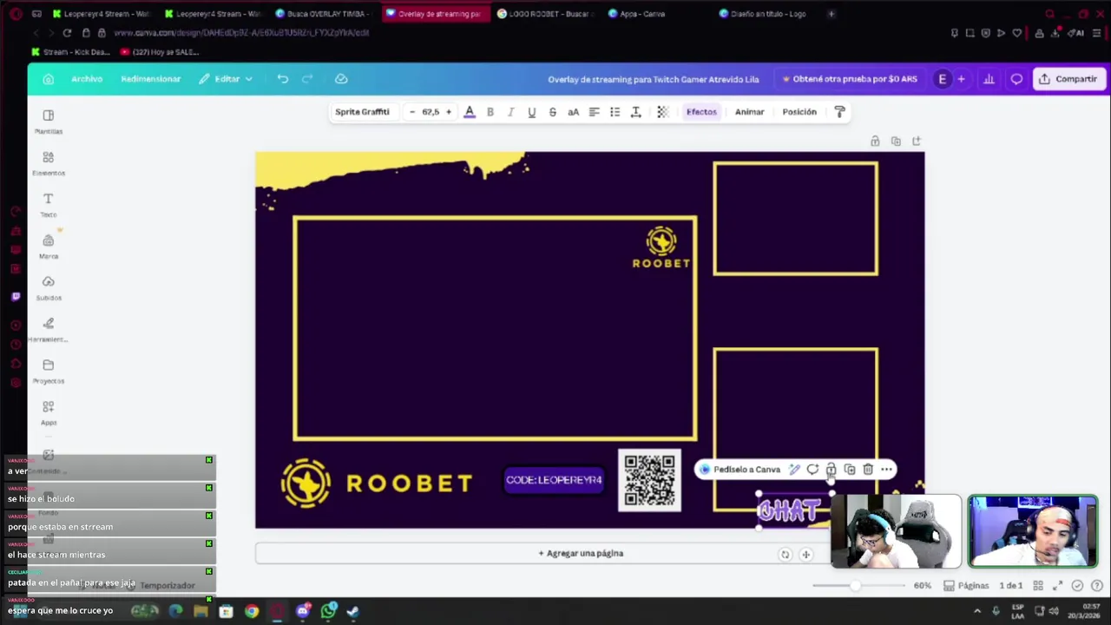Change text alignment
Viewport: 1111px width, 625px height.
point(595,112)
